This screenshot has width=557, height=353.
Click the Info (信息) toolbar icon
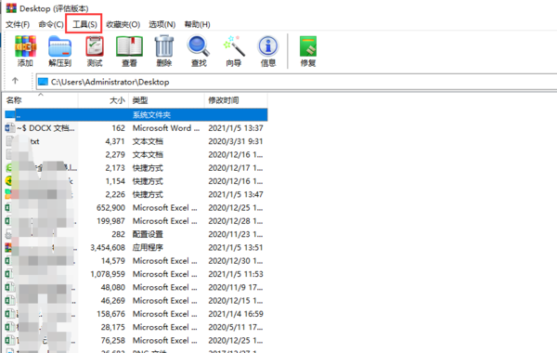(268, 46)
